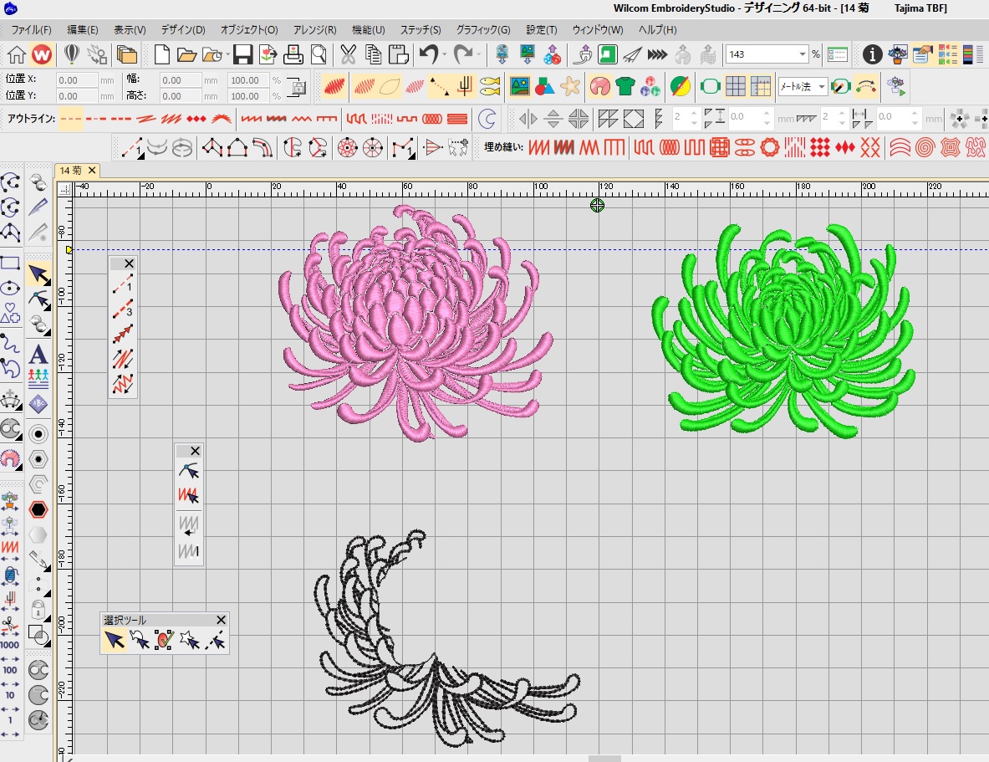
Task: Click the red Wilcom W icon
Action: (42, 54)
